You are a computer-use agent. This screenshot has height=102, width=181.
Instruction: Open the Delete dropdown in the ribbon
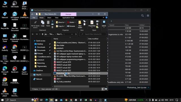coord(71,22)
